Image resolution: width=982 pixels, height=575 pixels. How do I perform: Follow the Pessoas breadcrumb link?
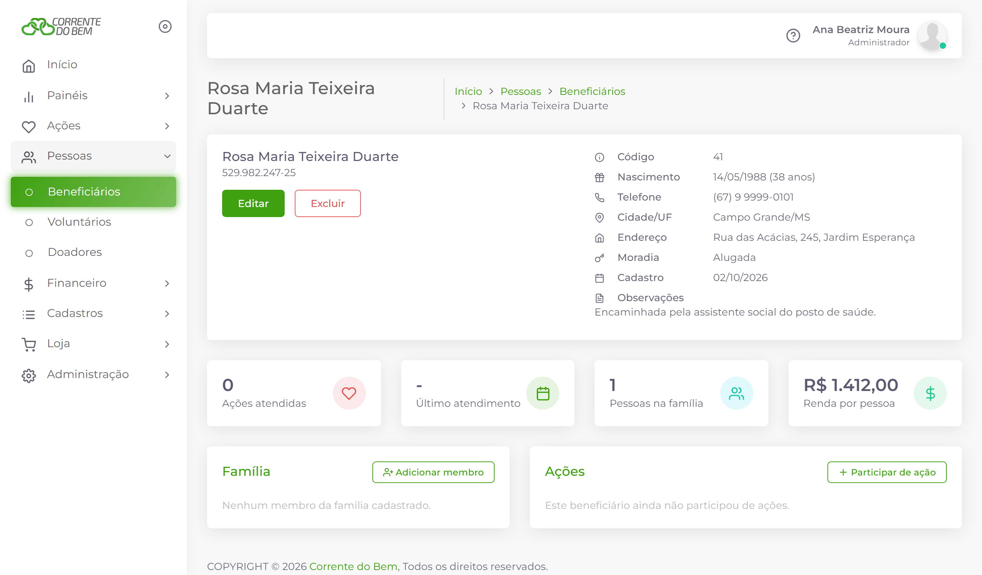520,91
